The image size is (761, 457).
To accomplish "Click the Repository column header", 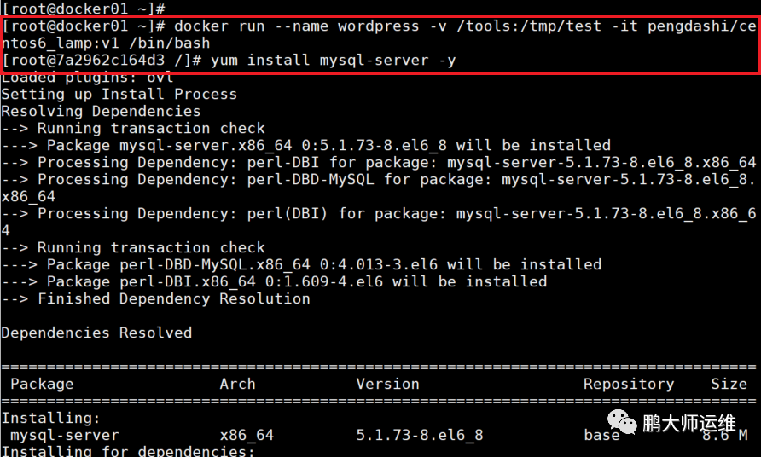I will (x=628, y=384).
